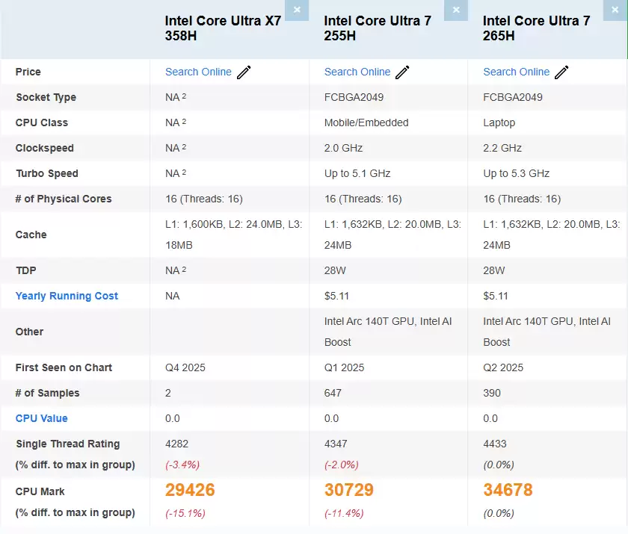628x534 pixels.
Task: Remove the Intel Core Ultra 7 255H column
Action: pyautogui.click(x=456, y=10)
